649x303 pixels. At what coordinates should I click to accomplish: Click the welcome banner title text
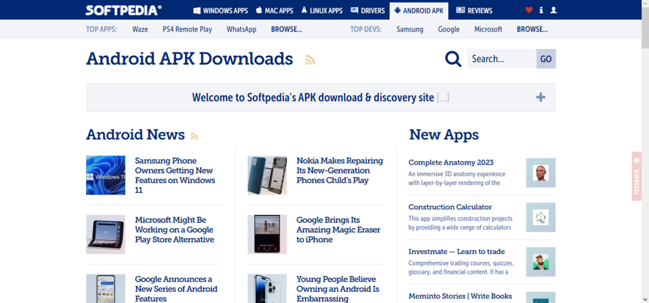313,98
